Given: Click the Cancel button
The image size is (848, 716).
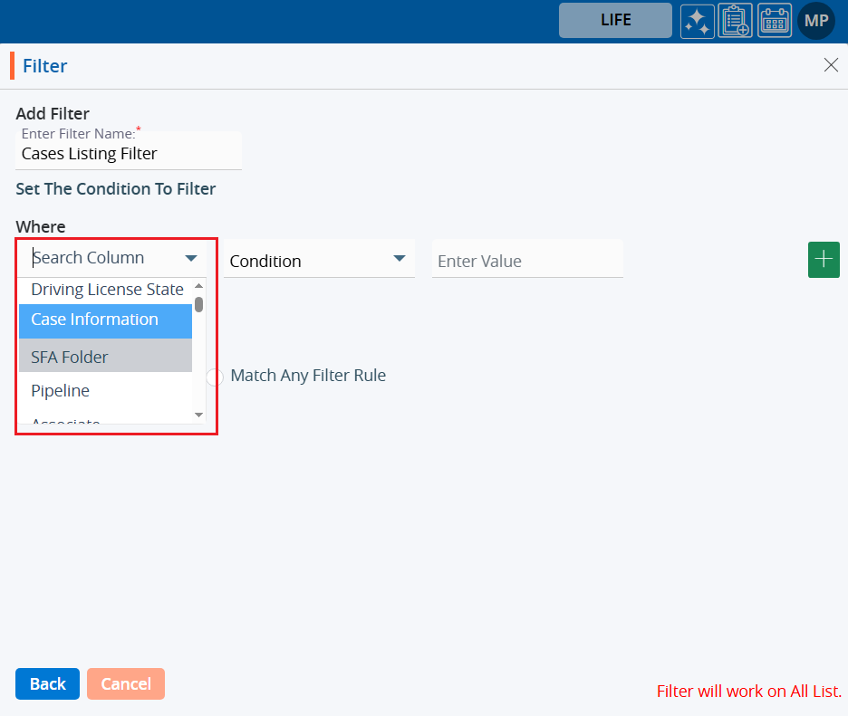Looking at the screenshot, I should tap(126, 684).
